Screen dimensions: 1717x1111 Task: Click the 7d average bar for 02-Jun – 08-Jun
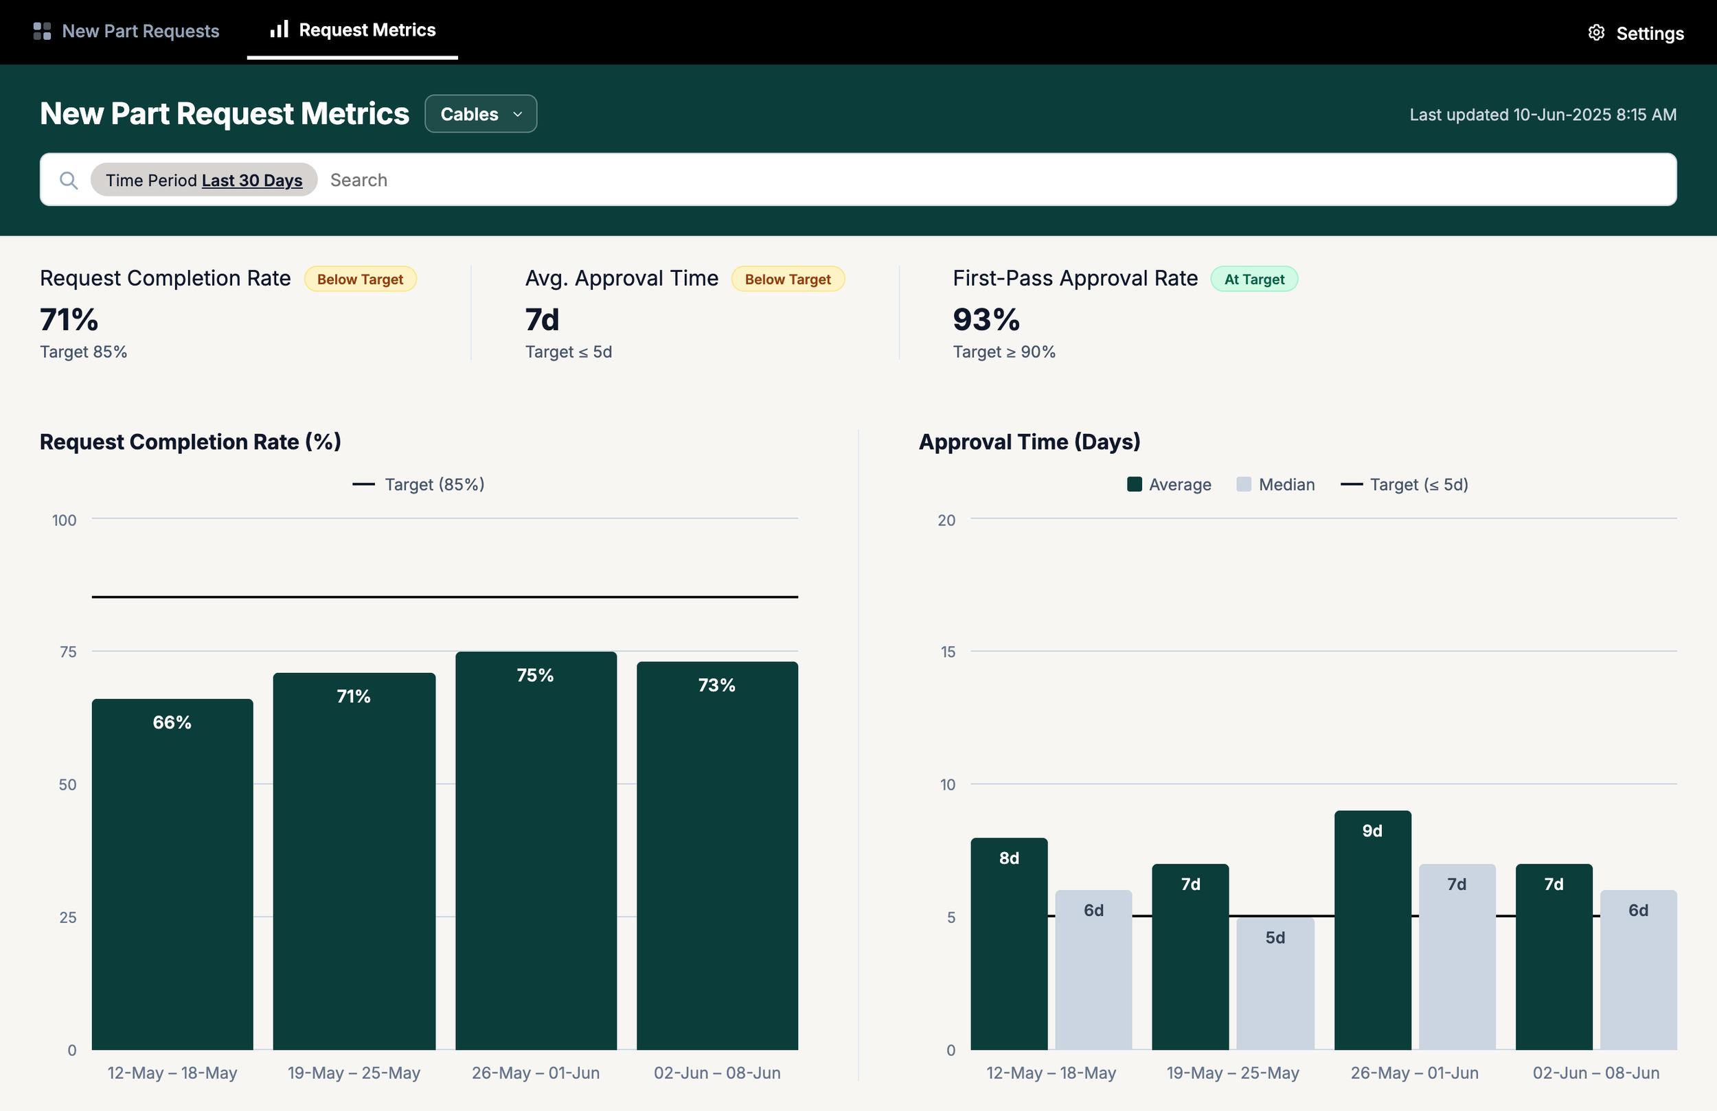coord(1554,957)
